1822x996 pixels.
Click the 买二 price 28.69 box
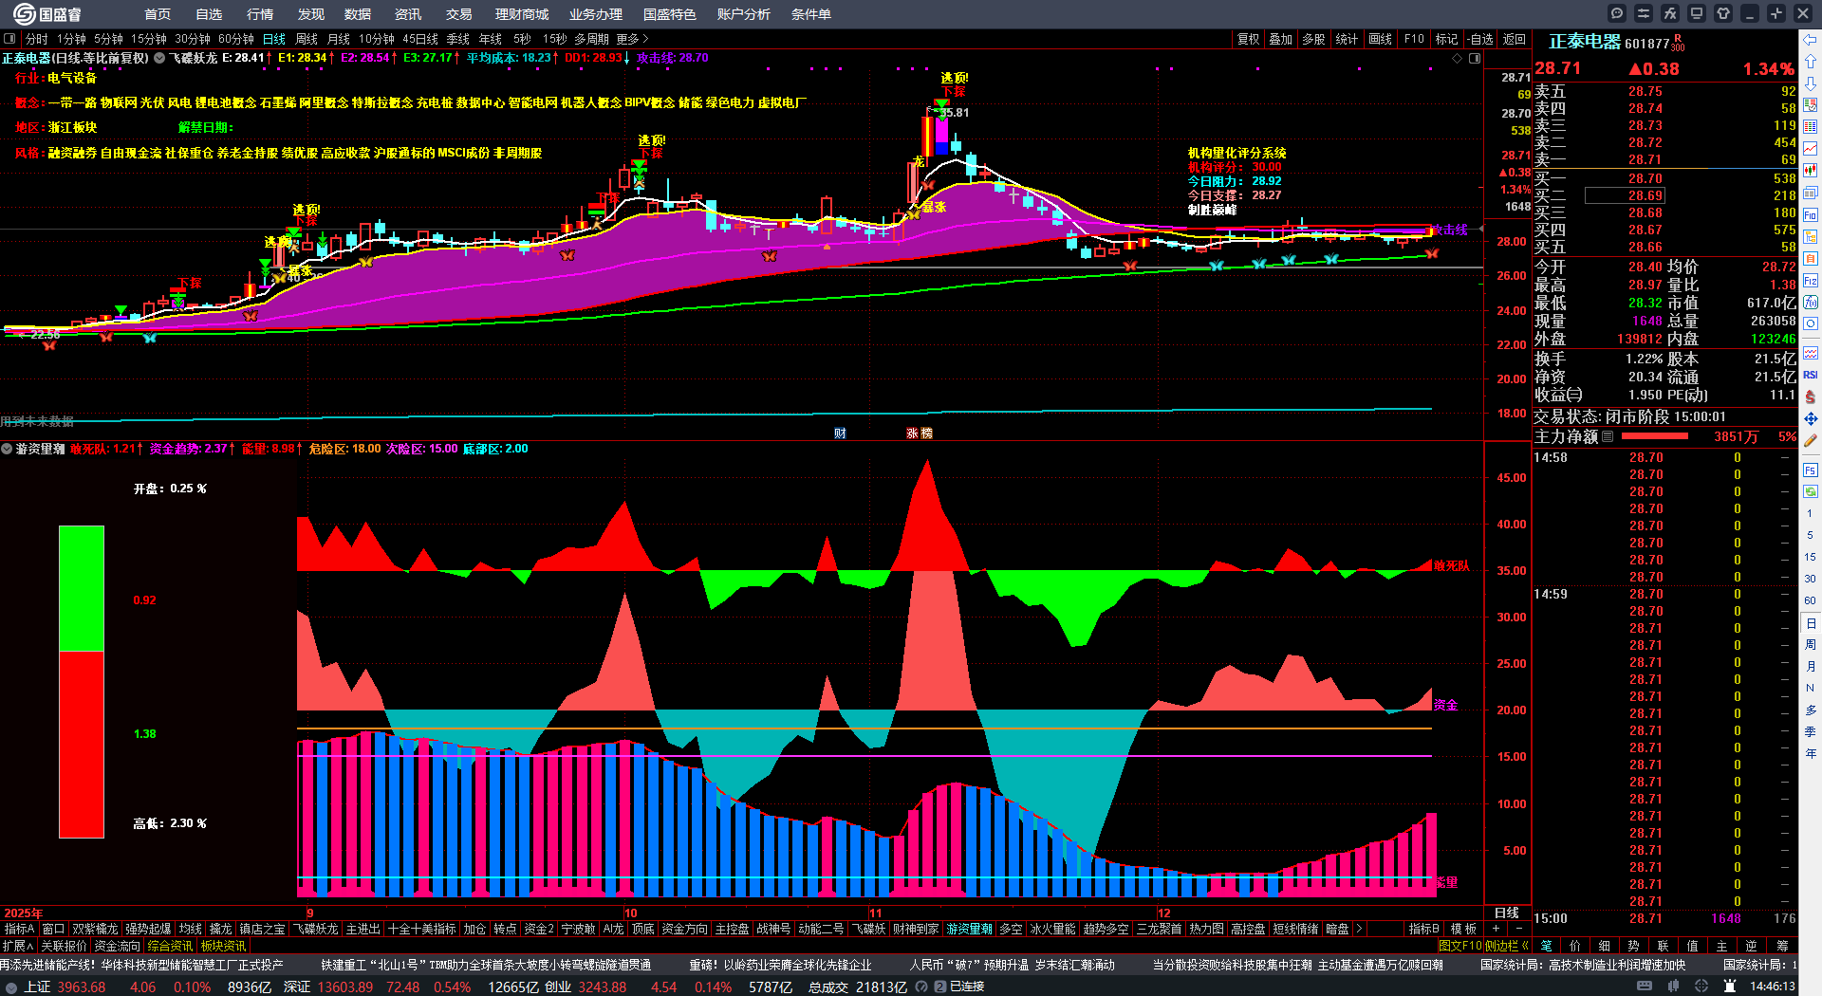[1624, 195]
